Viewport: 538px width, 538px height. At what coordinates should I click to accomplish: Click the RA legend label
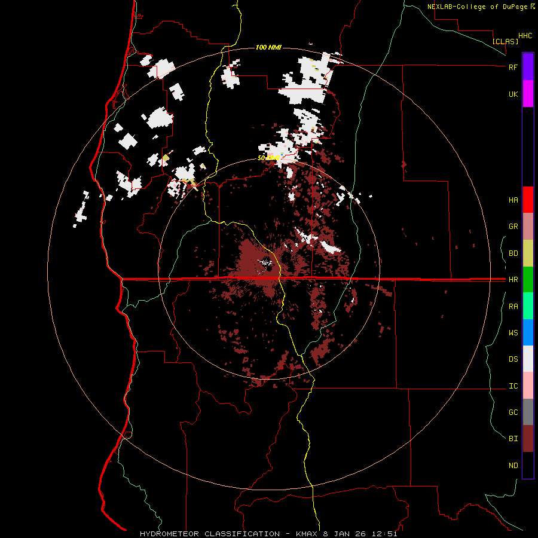click(x=513, y=307)
